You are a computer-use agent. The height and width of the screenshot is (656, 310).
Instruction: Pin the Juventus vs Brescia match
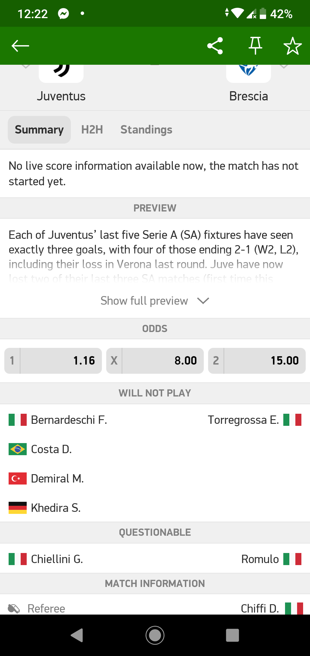tap(255, 46)
